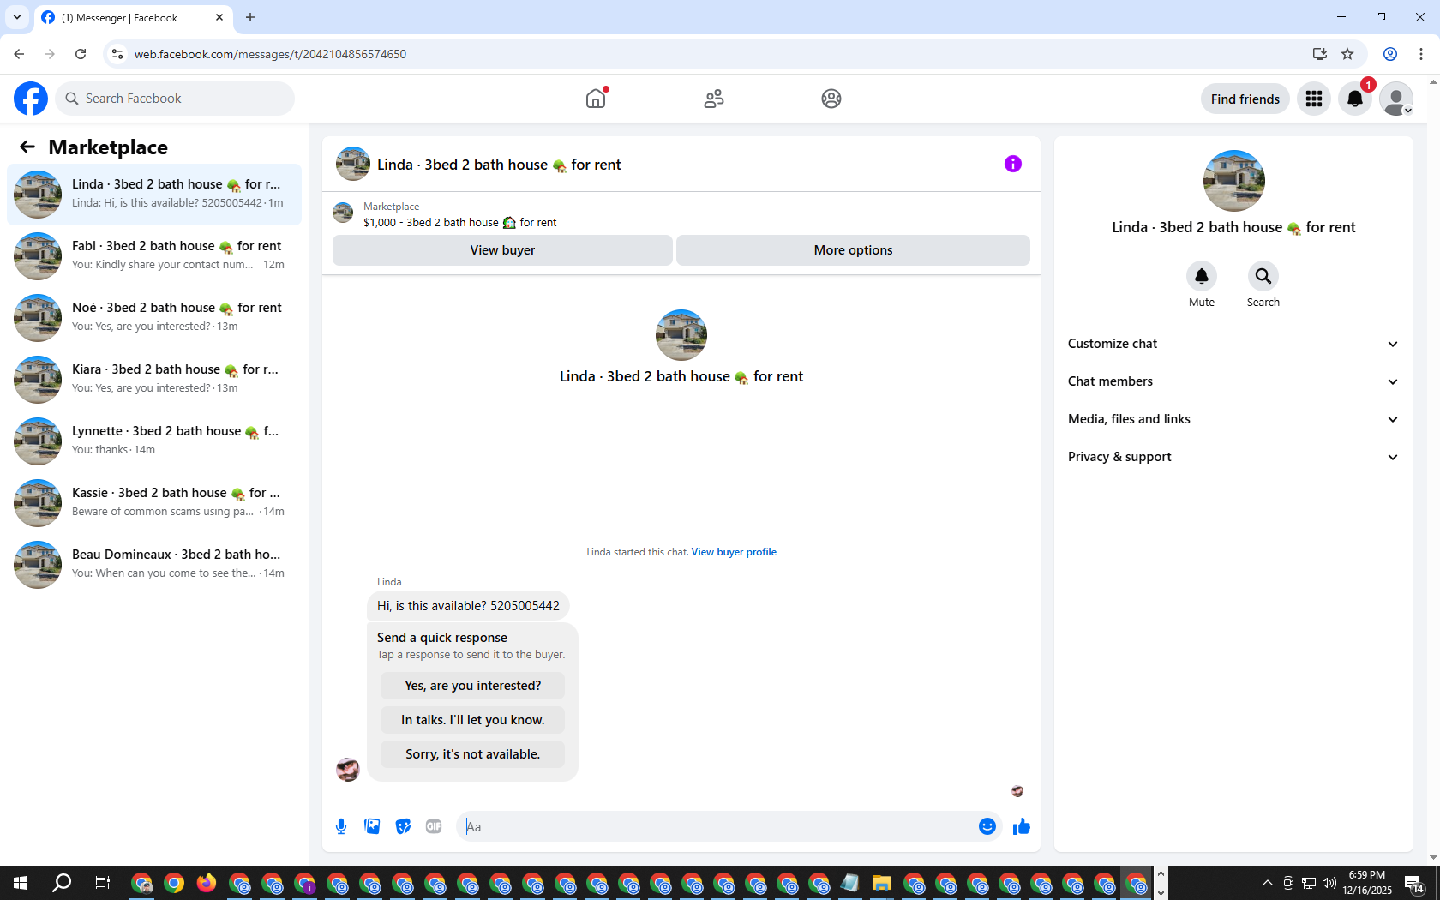Open File Explorer from the taskbar

881,883
